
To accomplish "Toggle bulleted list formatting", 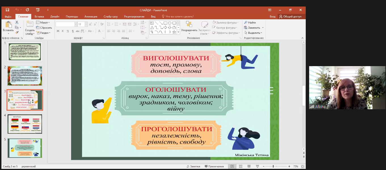I will [x=109, y=24].
